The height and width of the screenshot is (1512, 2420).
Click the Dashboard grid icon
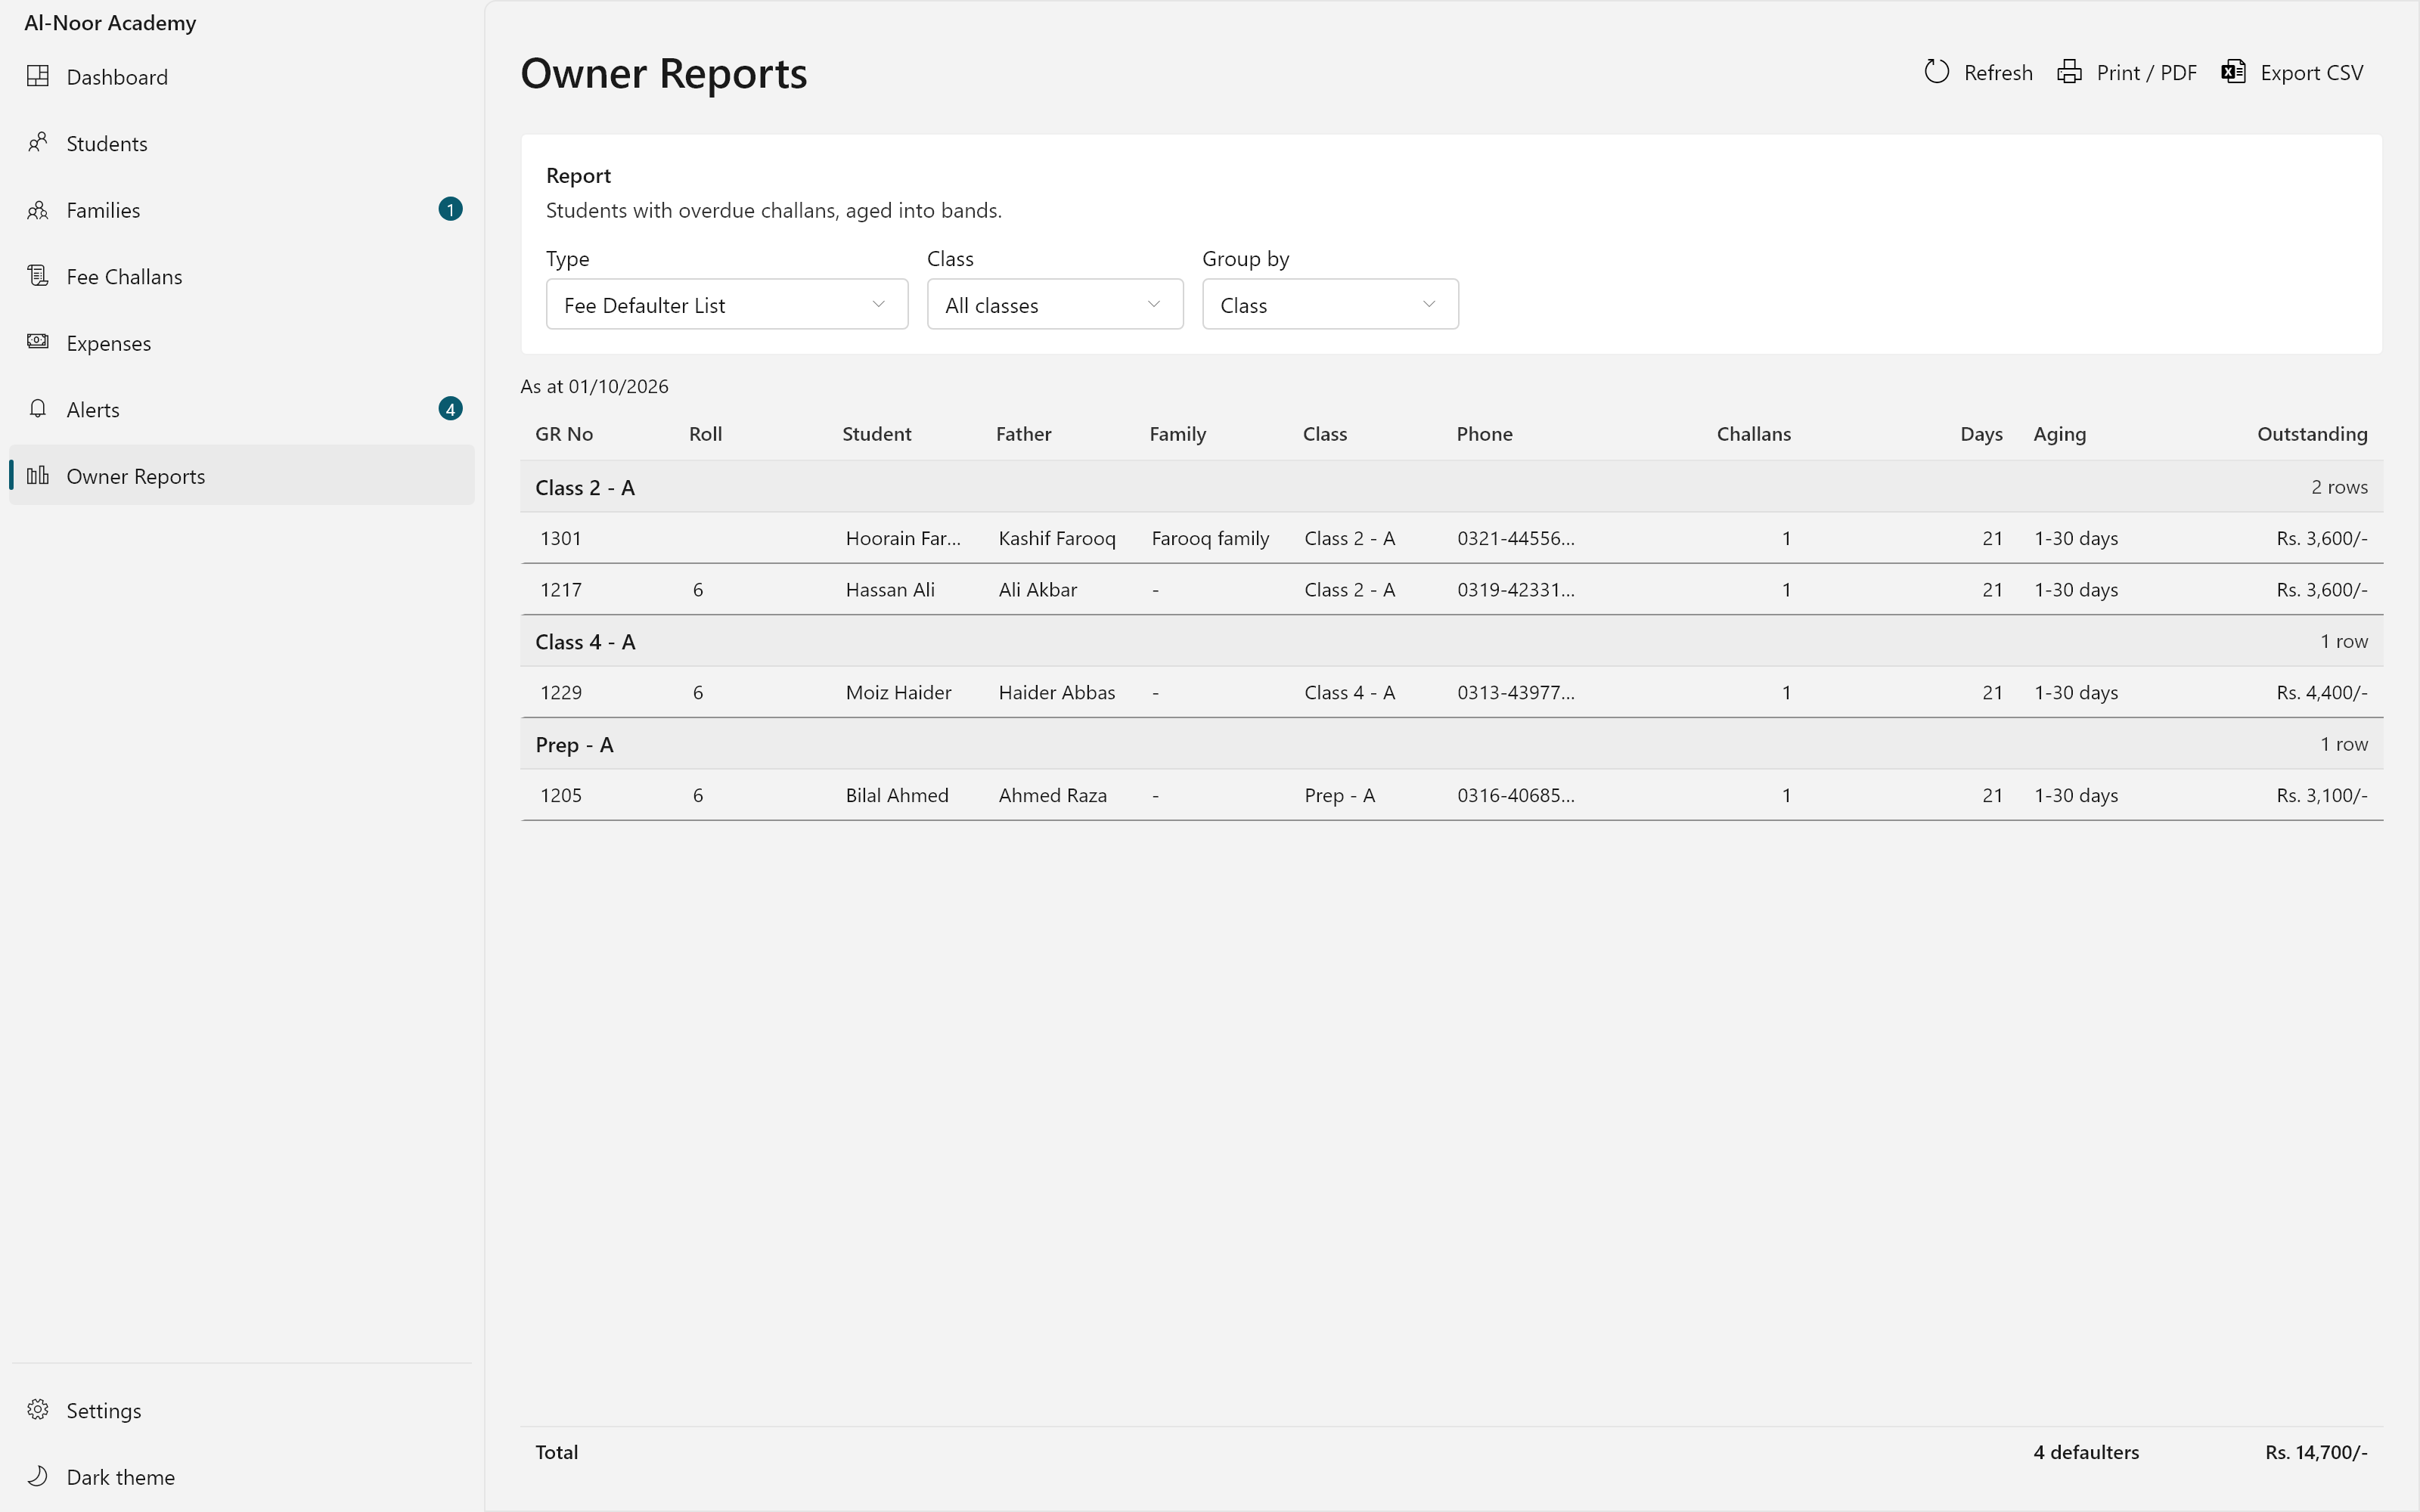tap(38, 76)
